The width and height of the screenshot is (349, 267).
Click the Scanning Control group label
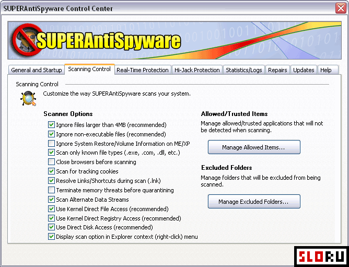(x=37, y=84)
